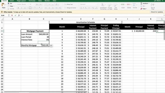The height and width of the screenshot is (93, 165).
Task: Click the Name Box showing SUM
Action: pos(4,16)
